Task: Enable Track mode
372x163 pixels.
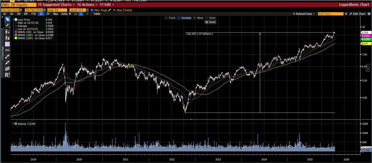Action: [170, 18]
